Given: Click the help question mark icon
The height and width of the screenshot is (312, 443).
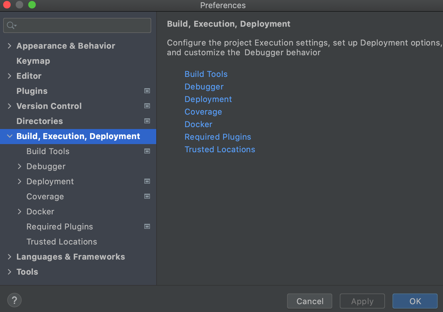Looking at the screenshot, I should (x=14, y=300).
